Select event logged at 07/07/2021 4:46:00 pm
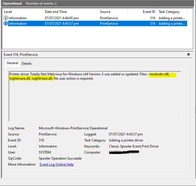This screenshot has height=186, width=196. click(95, 18)
